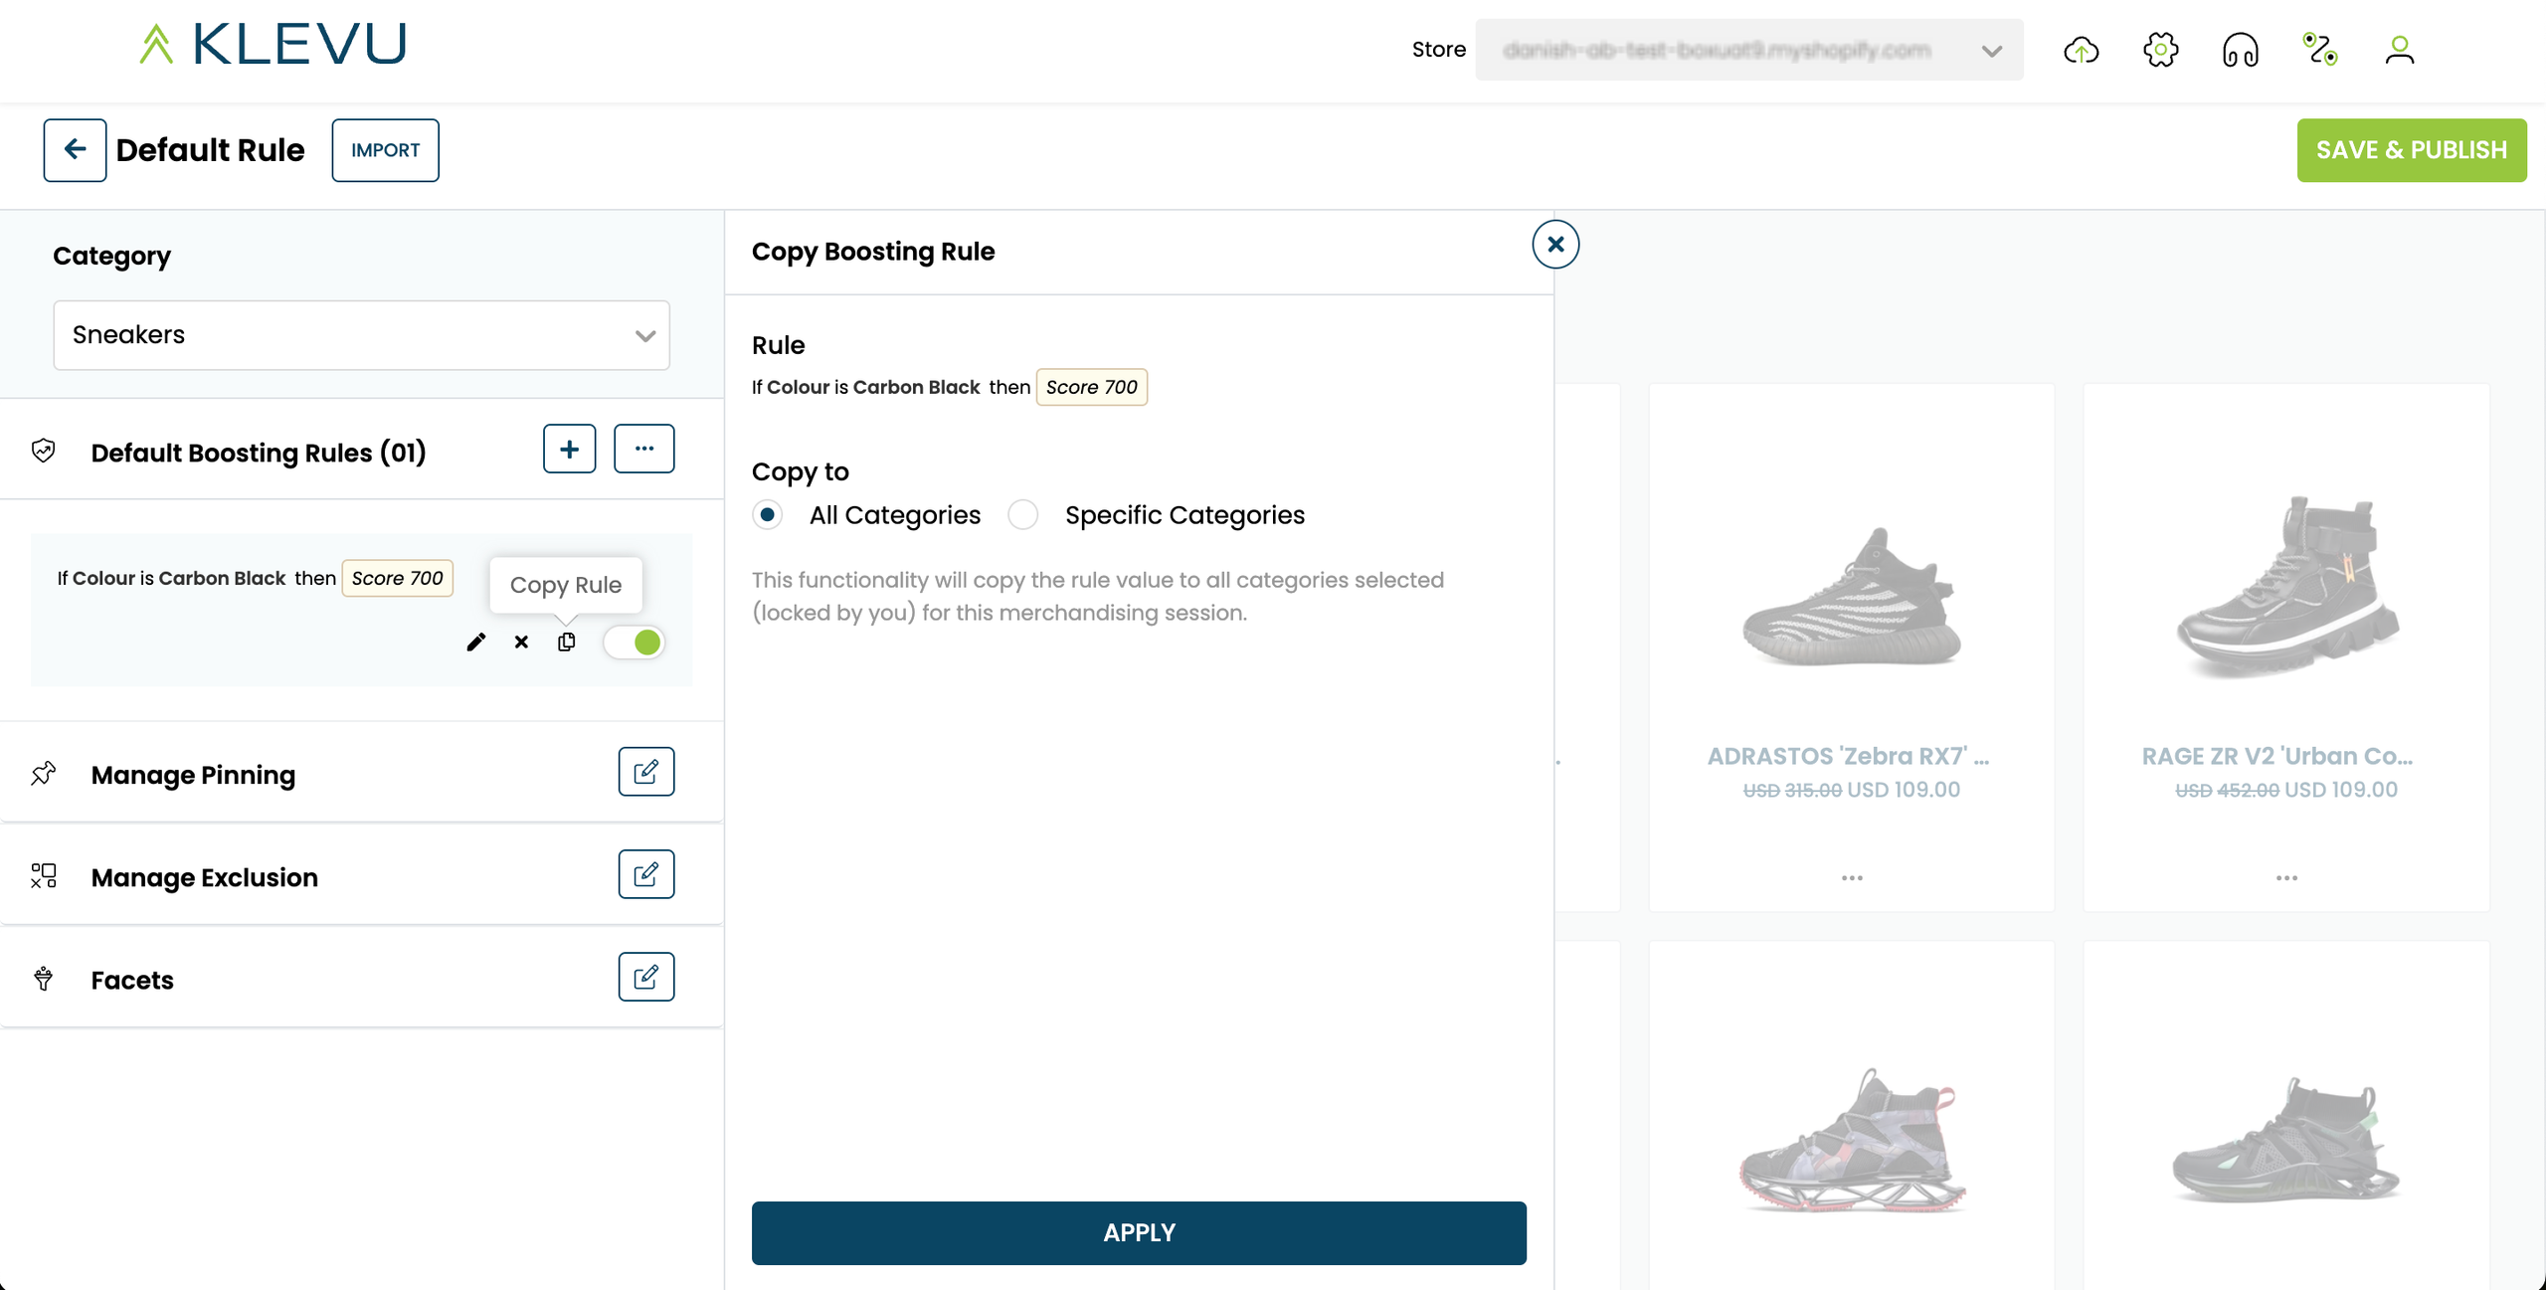Open the Manage Pinning edit icon
This screenshot has width=2546, height=1290.
[645, 772]
